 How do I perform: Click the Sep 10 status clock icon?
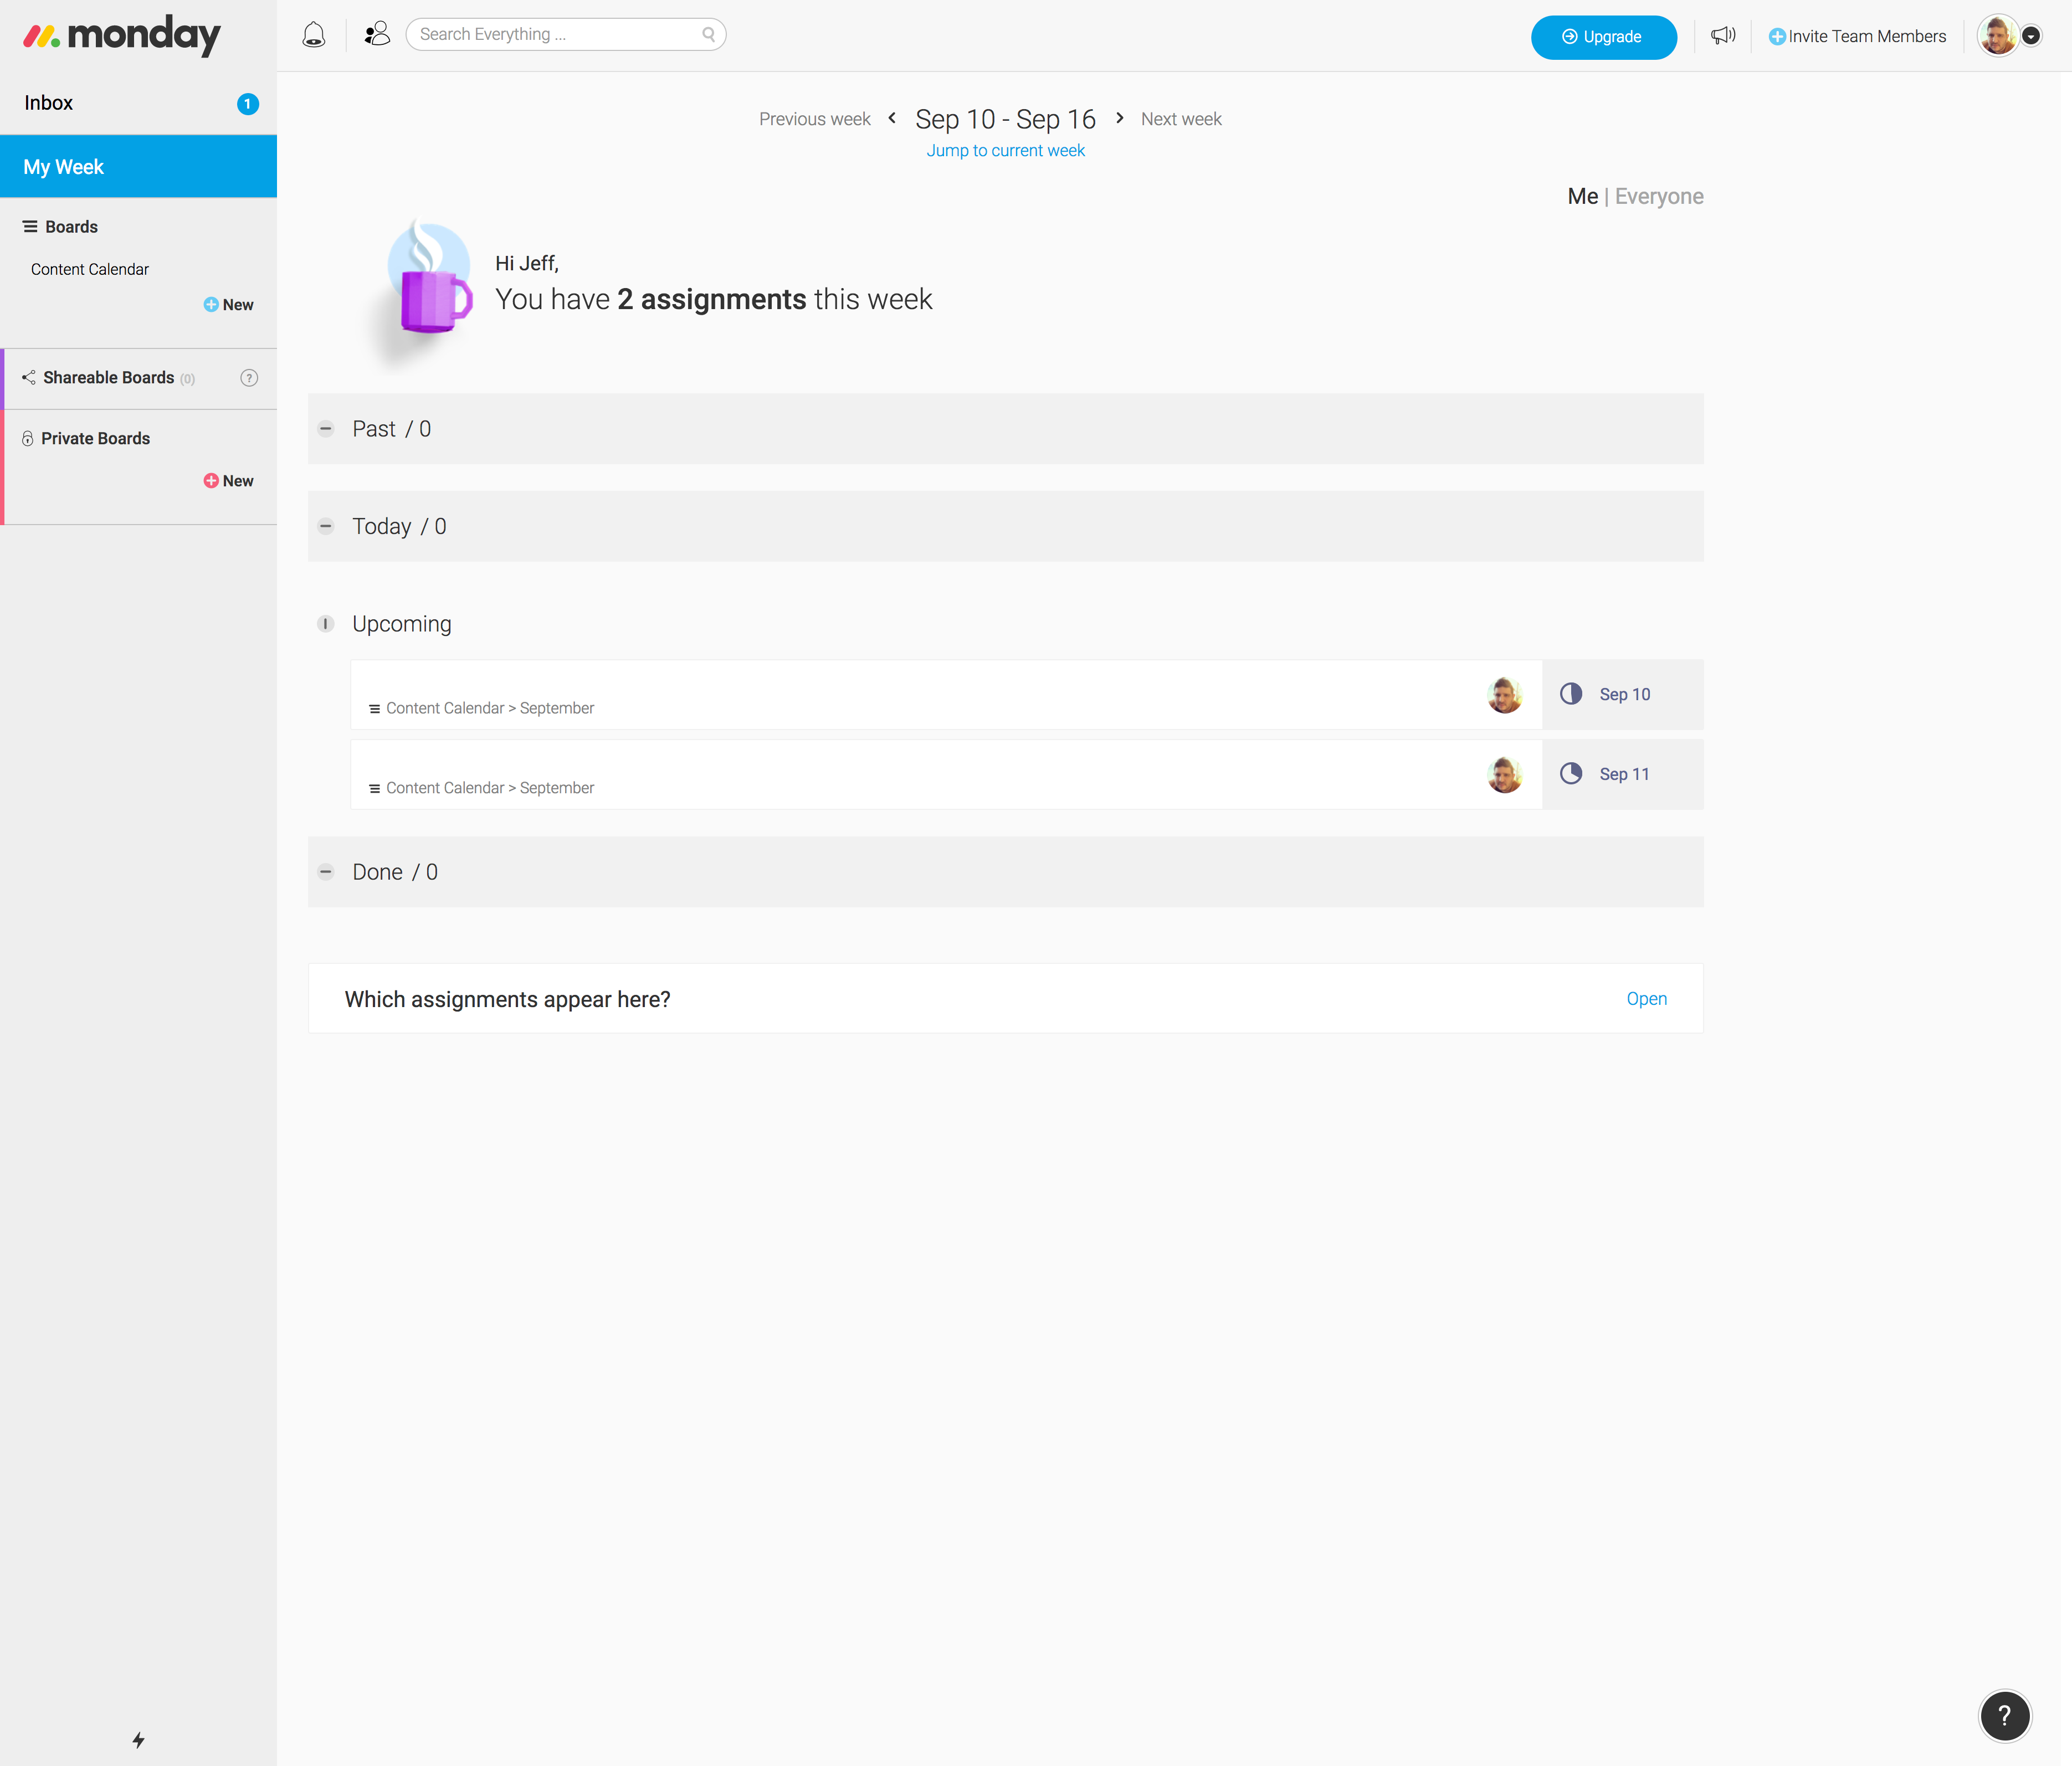pyautogui.click(x=1571, y=694)
